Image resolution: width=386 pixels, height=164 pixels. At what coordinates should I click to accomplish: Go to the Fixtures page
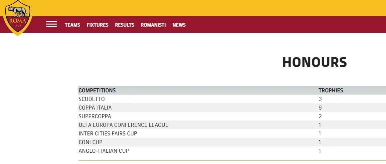[x=97, y=25]
